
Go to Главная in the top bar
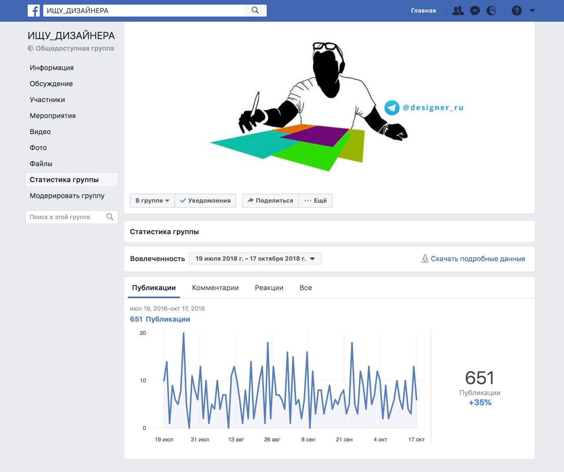point(423,11)
